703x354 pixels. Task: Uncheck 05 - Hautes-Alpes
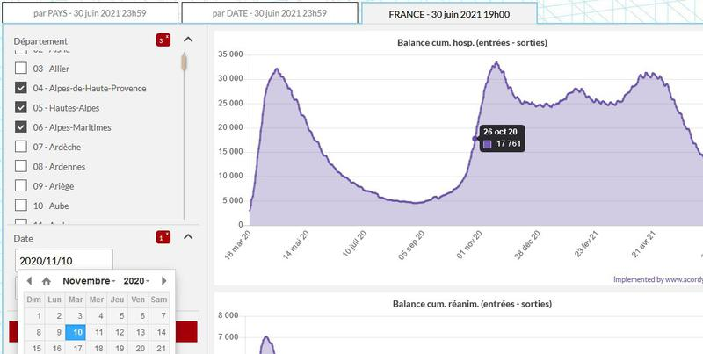click(x=21, y=107)
